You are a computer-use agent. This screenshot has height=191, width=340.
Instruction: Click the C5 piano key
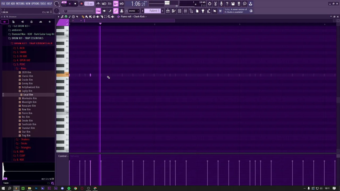pos(63,75)
